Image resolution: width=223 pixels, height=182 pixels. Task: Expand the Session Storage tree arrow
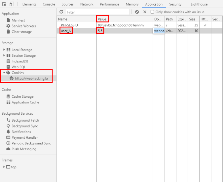click(4, 55)
